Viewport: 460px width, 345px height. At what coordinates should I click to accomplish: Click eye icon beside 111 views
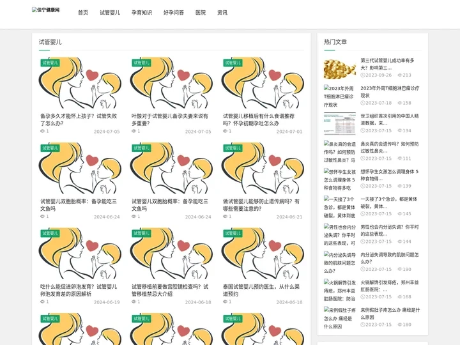tap(399, 158)
